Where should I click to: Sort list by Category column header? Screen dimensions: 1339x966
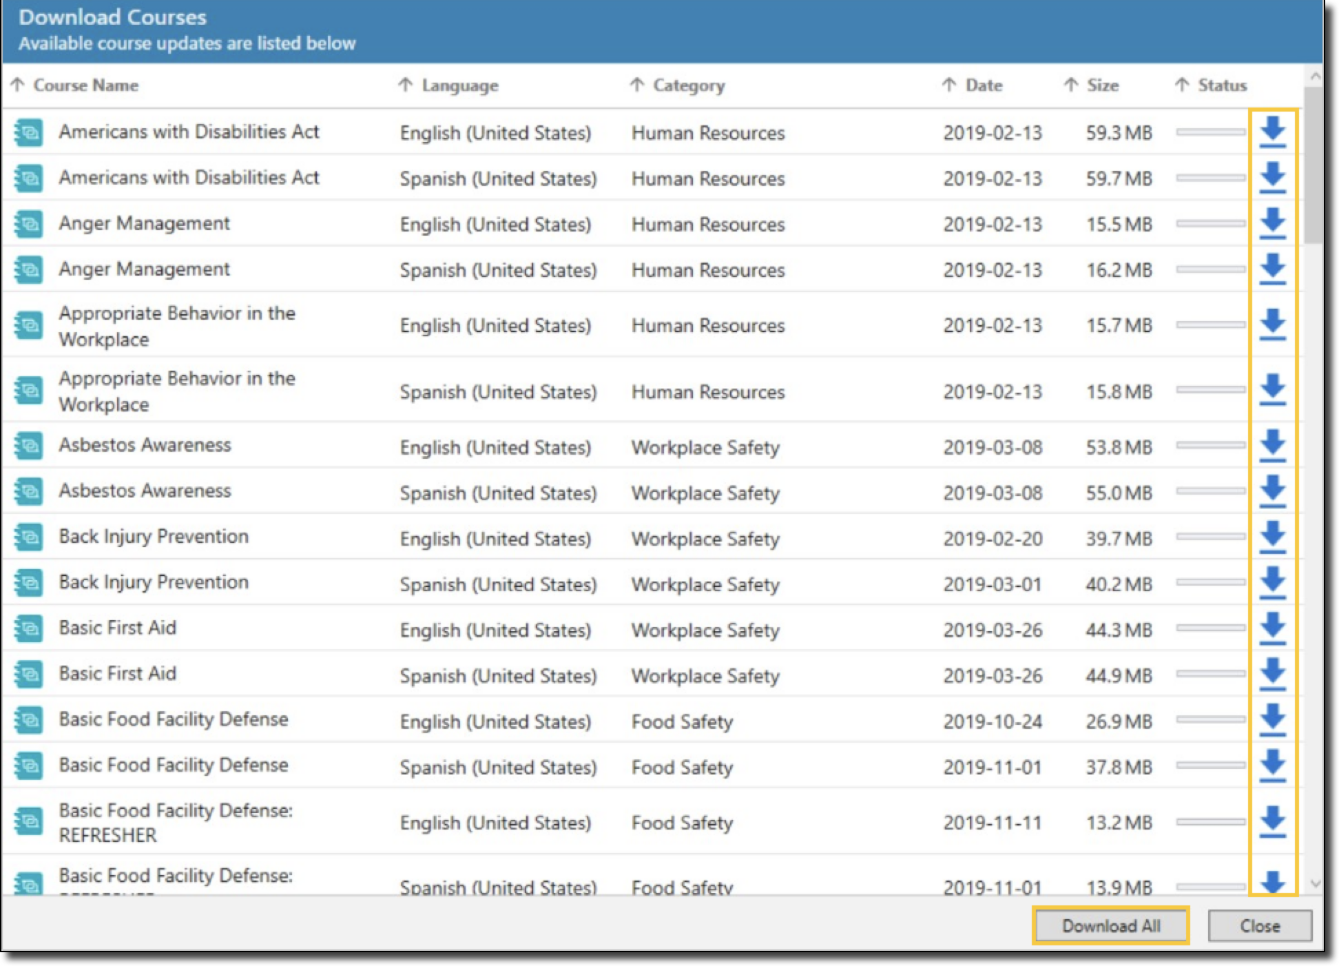point(688,85)
